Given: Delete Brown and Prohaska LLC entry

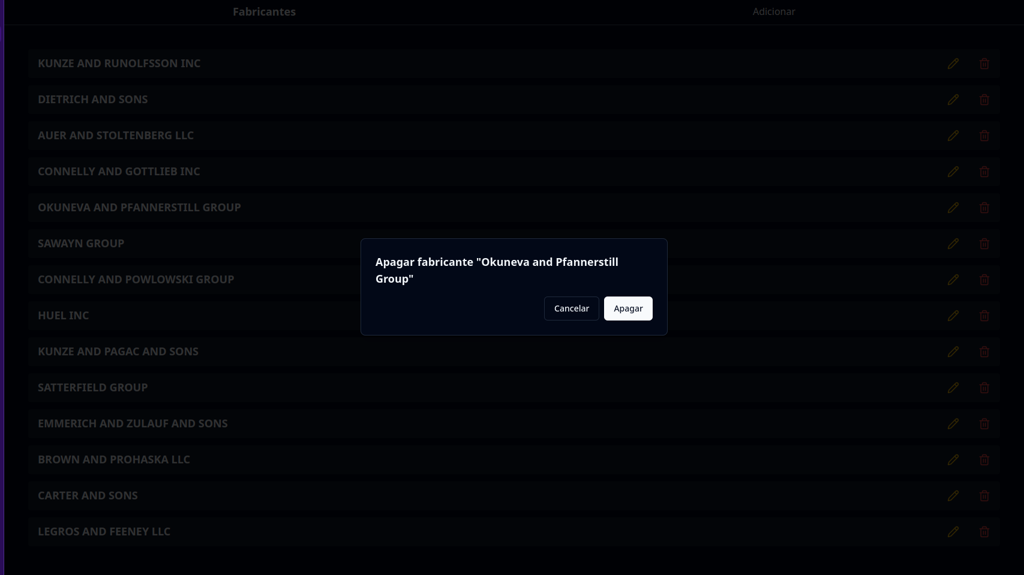Looking at the screenshot, I should coord(984,460).
